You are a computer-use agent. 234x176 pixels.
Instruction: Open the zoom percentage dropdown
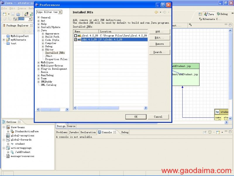[x=30, y=19]
